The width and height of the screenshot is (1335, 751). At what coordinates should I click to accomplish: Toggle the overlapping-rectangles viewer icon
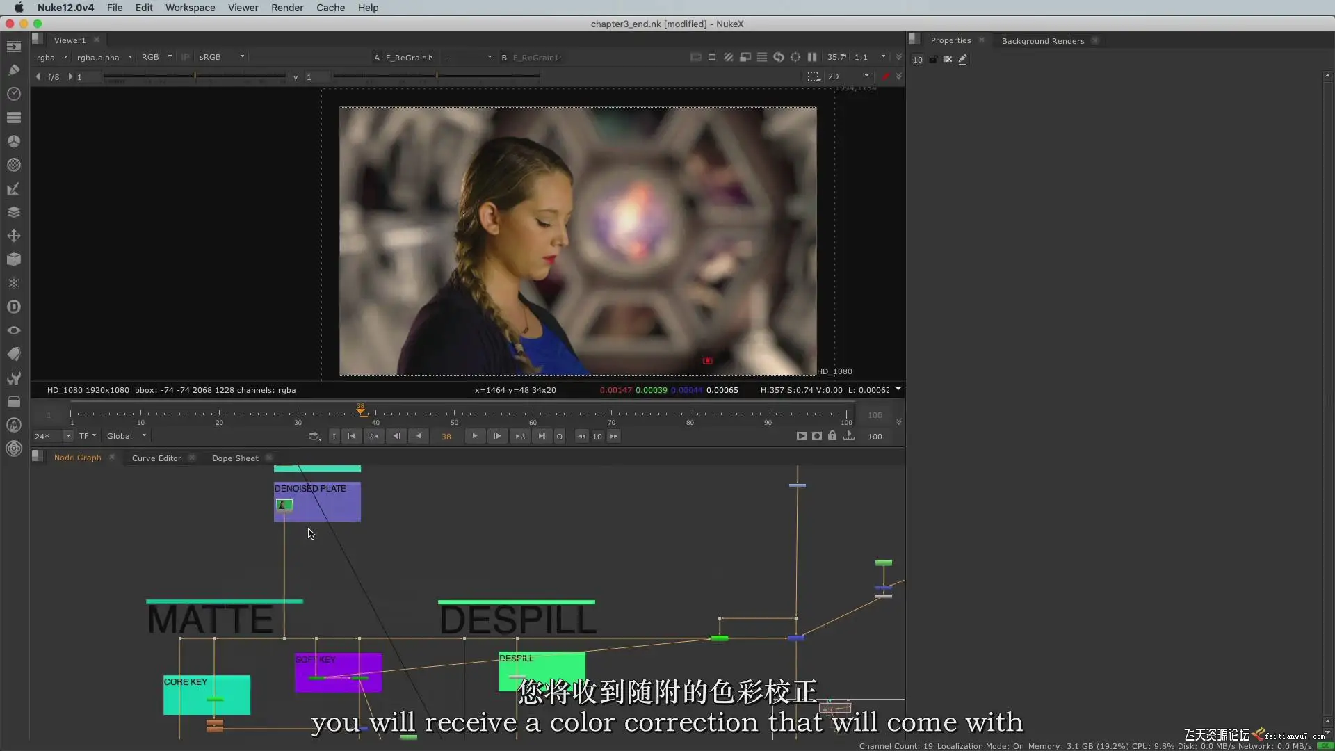[x=745, y=57]
